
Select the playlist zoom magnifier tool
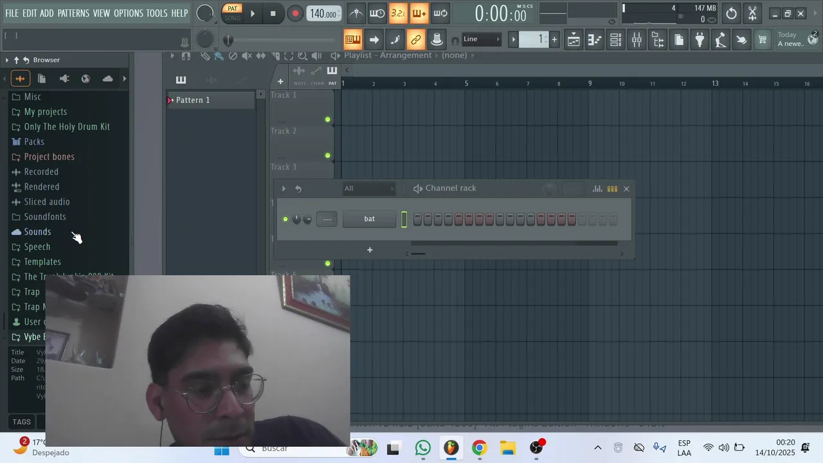tap(302, 56)
